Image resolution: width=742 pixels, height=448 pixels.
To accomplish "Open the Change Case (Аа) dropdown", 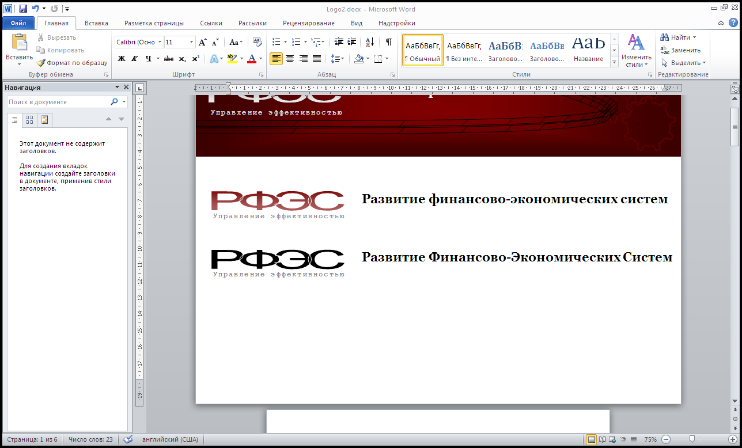I will (x=236, y=42).
